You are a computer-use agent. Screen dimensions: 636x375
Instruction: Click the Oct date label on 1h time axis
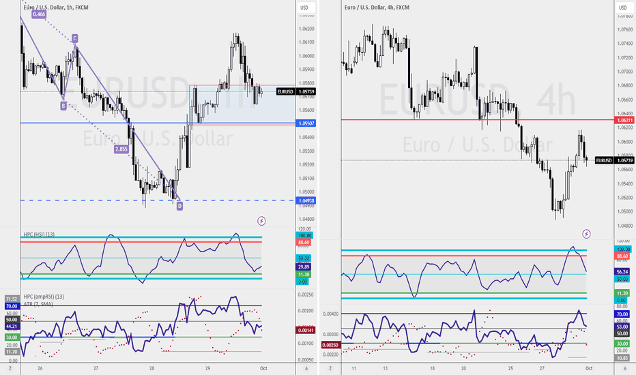point(263,368)
